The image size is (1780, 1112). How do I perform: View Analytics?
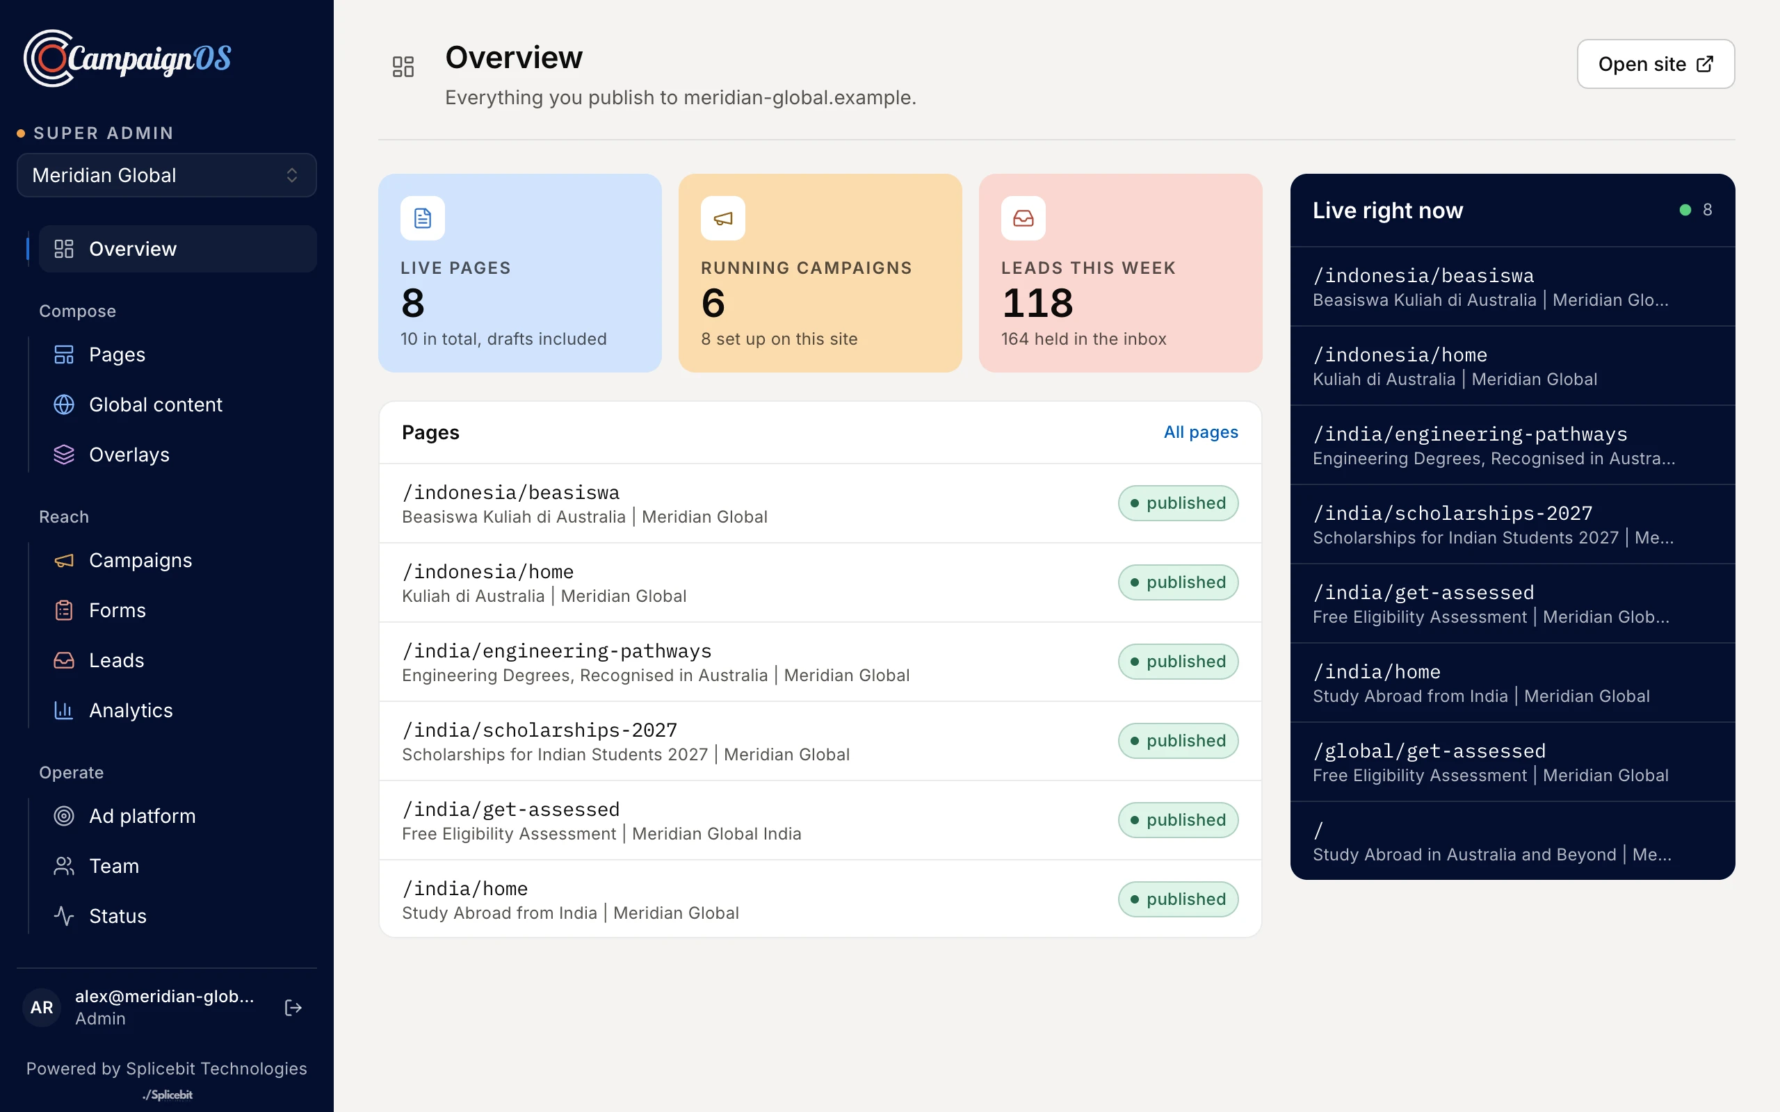pos(178,710)
